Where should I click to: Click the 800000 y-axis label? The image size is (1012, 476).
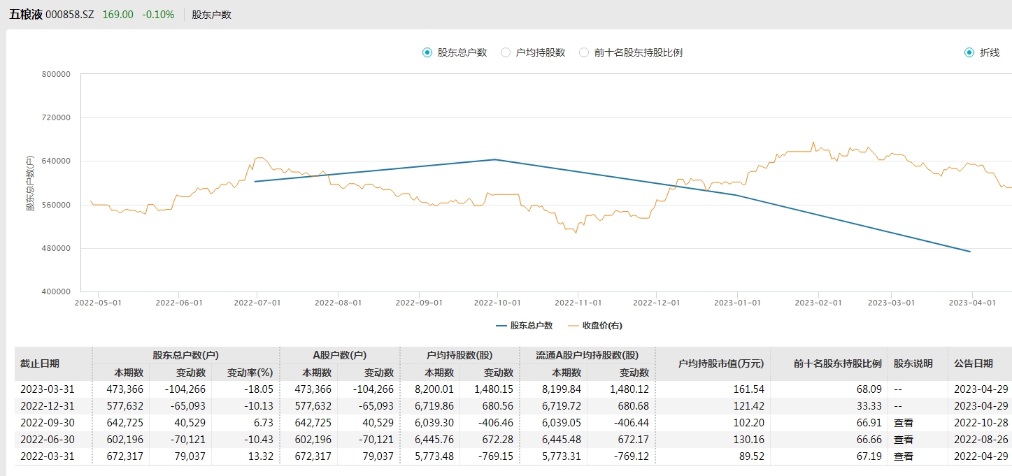(57, 74)
